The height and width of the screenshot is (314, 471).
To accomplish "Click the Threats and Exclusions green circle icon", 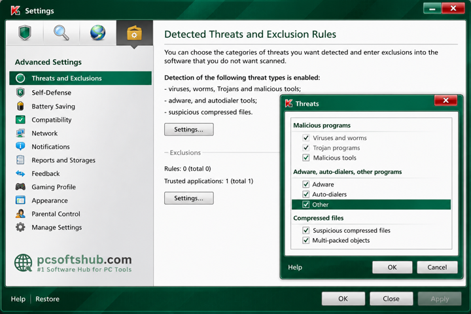I will (x=20, y=78).
